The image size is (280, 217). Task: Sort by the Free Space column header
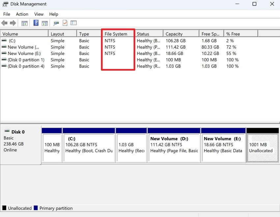click(211, 34)
